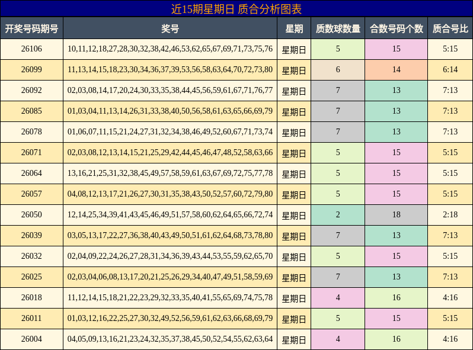The width and height of the screenshot is (473, 350).
Task: Click issue number 26099
Action: click(x=31, y=70)
